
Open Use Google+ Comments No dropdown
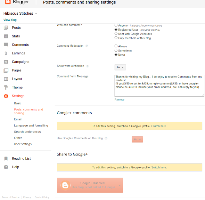click(x=137, y=140)
